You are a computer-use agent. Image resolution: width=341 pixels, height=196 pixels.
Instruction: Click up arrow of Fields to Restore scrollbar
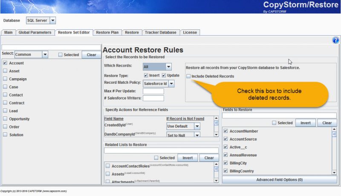tap(334, 129)
